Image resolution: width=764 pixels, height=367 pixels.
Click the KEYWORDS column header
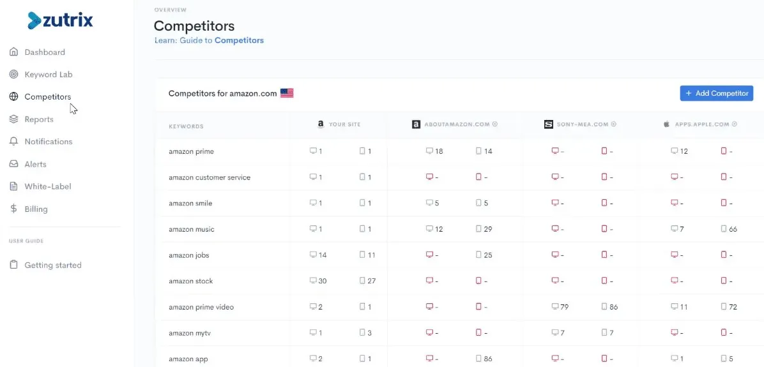pos(186,126)
